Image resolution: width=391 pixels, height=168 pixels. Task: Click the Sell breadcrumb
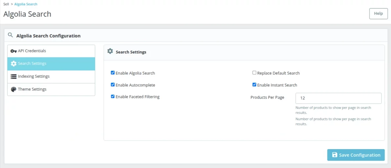(6, 4)
